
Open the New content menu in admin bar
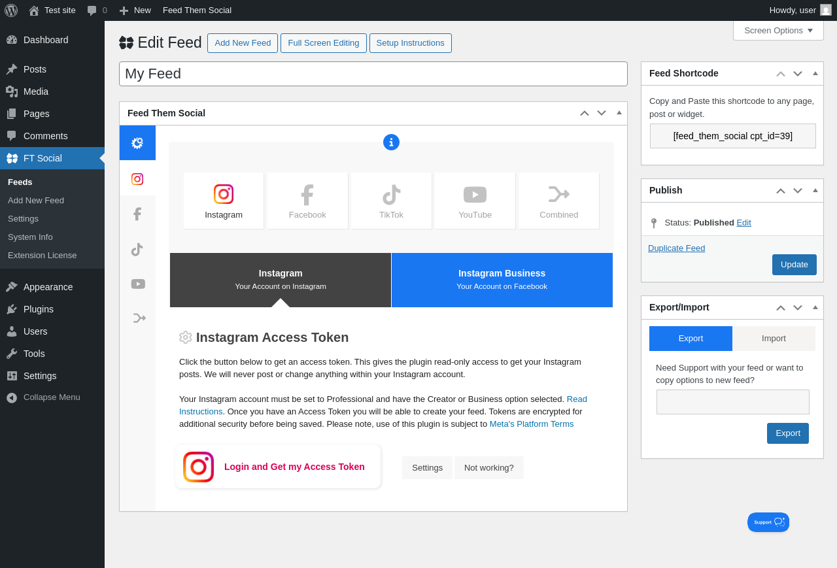pyautogui.click(x=135, y=10)
